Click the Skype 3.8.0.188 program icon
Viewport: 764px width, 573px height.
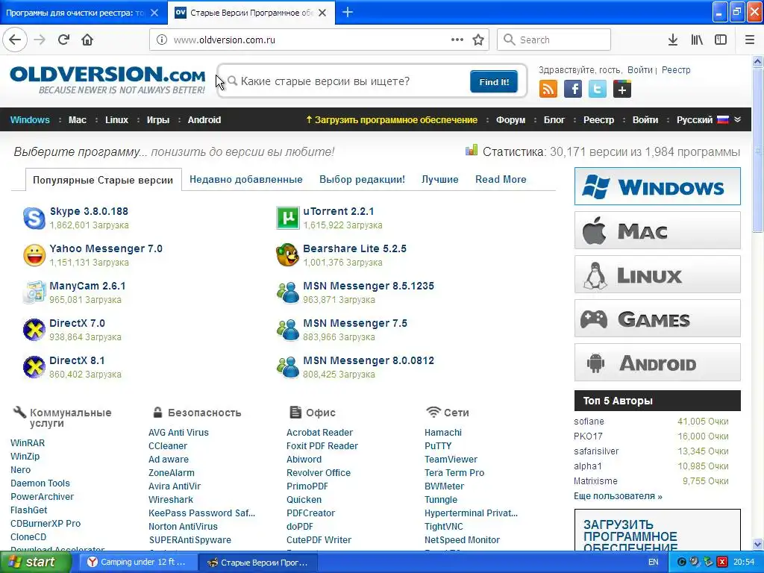(x=34, y=218)
